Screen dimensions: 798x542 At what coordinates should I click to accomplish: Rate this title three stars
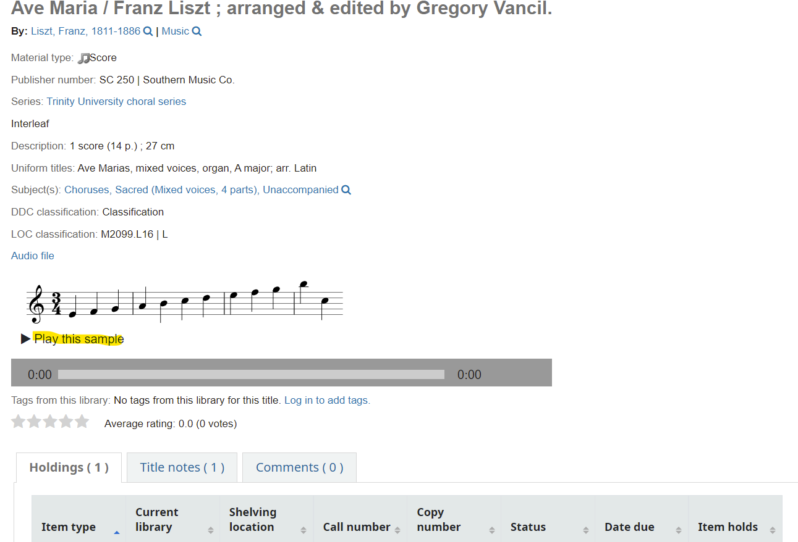coord(50,422)
